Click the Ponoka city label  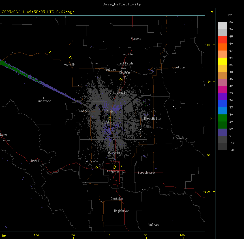tap(136, 39)
